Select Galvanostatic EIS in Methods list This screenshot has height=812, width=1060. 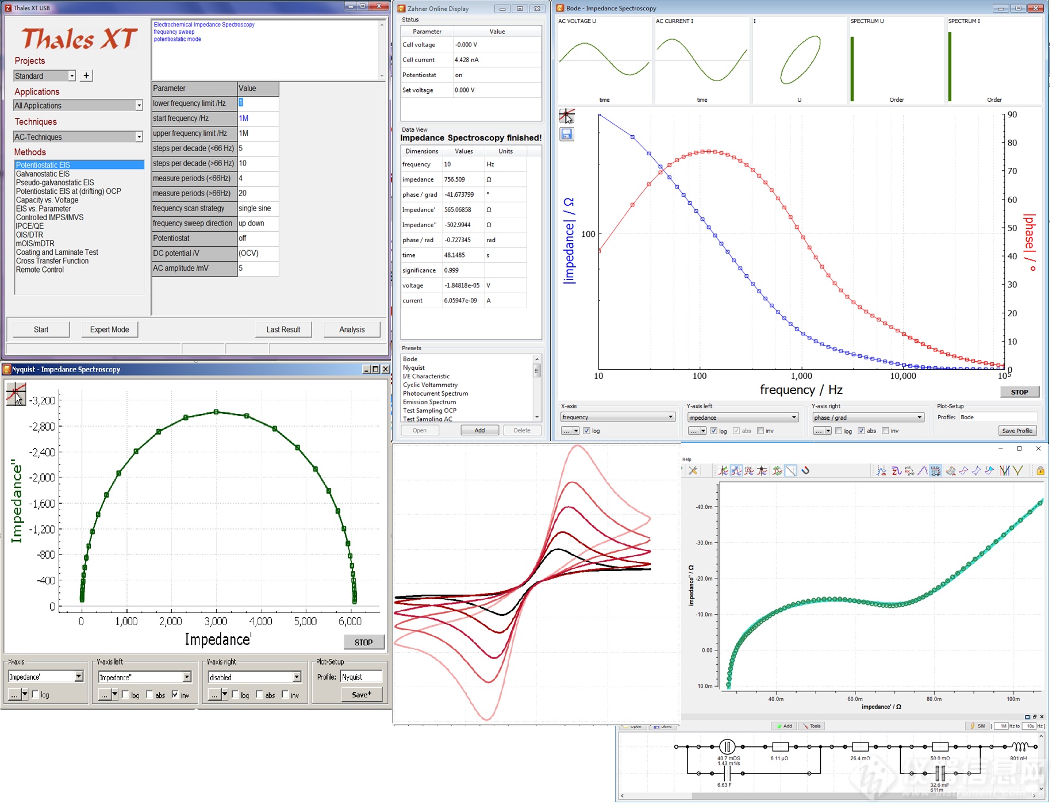(43, 174)
